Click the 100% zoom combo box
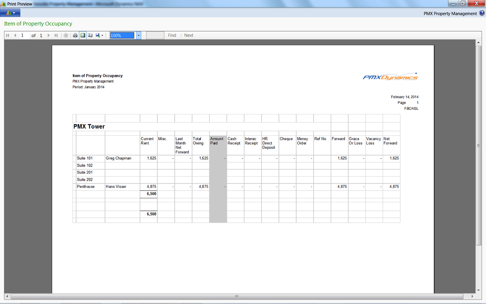486x304 pixels. coord(122,35)
